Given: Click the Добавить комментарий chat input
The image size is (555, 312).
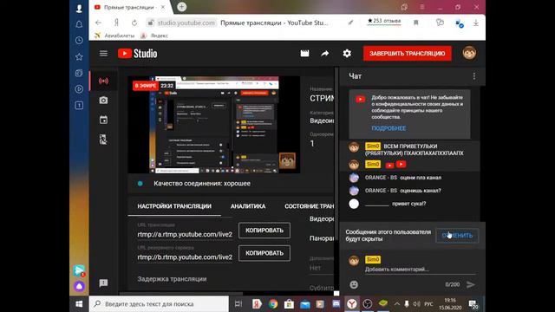Looking at the screenshot, I should (420, 270).
